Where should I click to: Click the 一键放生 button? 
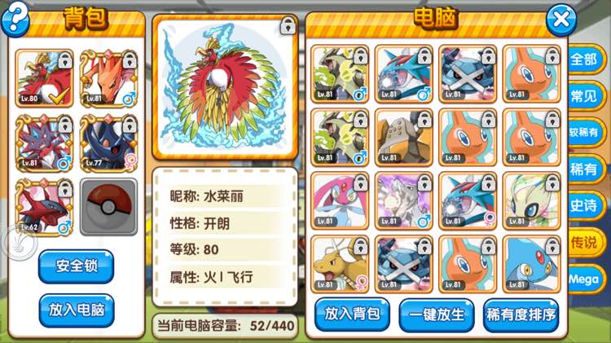[437, 315]
